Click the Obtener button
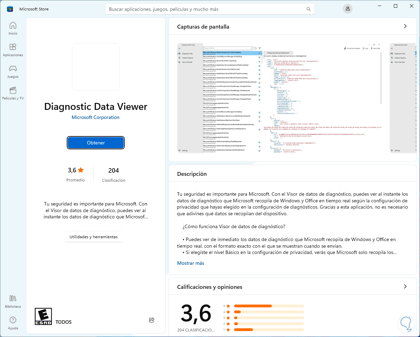This screenshot has width=420, height=337. (96, 143)
